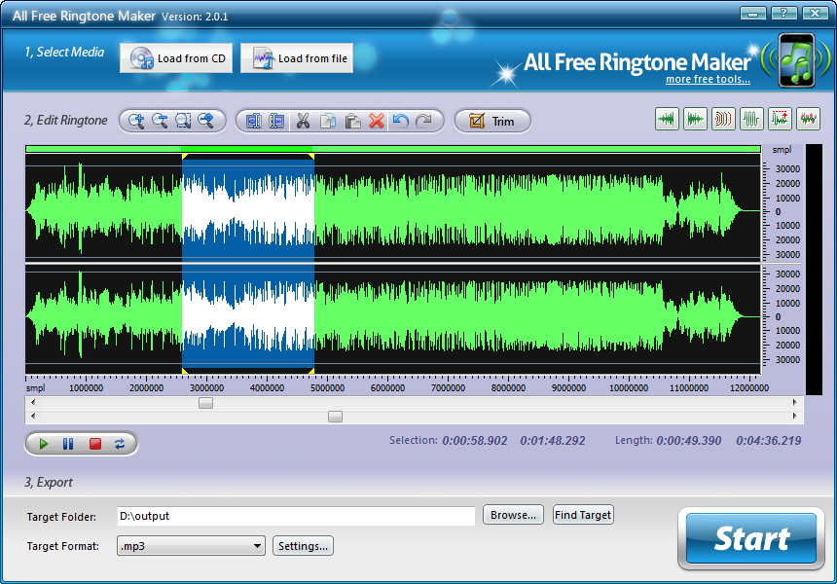Click the yellow selection end marker above the waveform
This screenshot has width=837, height=584.
pyautogui.click(x=311, y=157)
